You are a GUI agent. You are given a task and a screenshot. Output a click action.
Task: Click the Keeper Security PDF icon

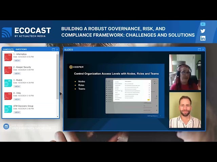8,70
